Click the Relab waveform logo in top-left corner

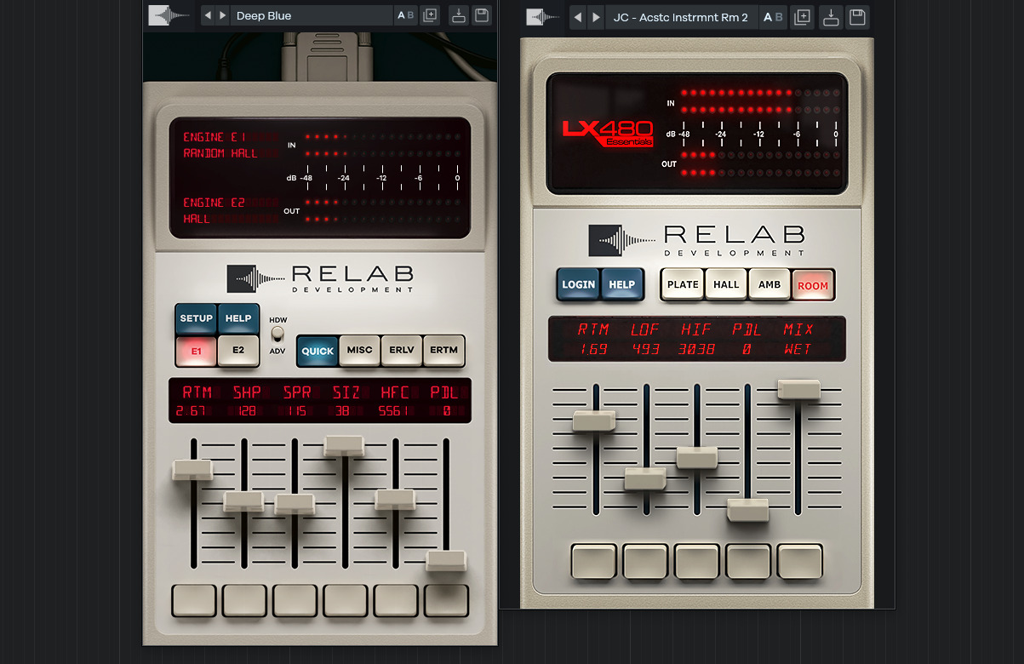coord(168,15)
